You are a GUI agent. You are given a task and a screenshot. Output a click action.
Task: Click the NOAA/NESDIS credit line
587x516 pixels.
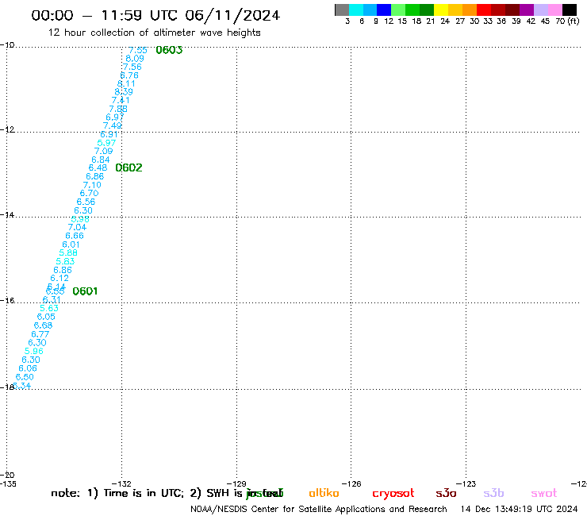click(319, 509)
